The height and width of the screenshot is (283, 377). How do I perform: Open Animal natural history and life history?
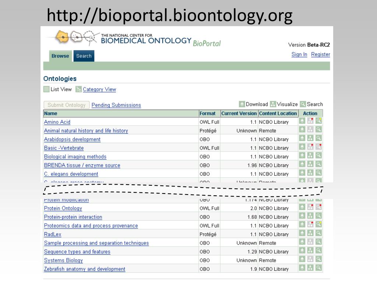click(x=86, y=131)
